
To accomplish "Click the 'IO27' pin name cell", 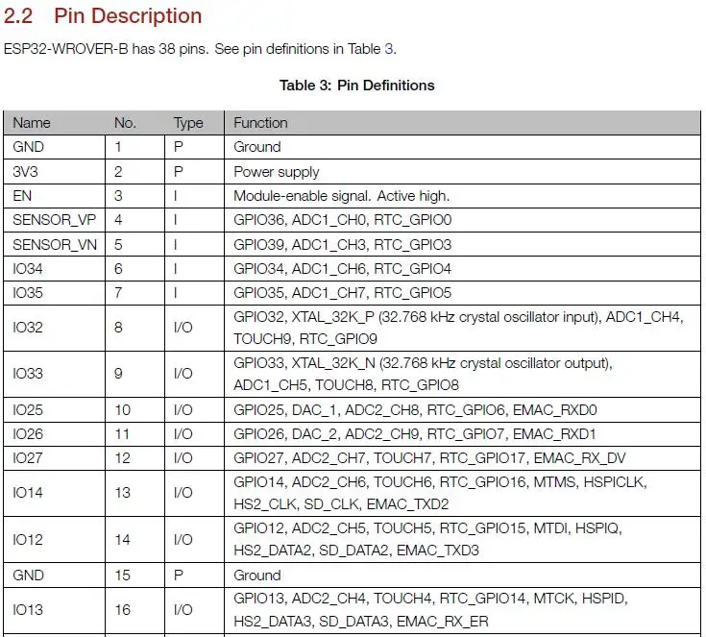I will tap(54, 457).
